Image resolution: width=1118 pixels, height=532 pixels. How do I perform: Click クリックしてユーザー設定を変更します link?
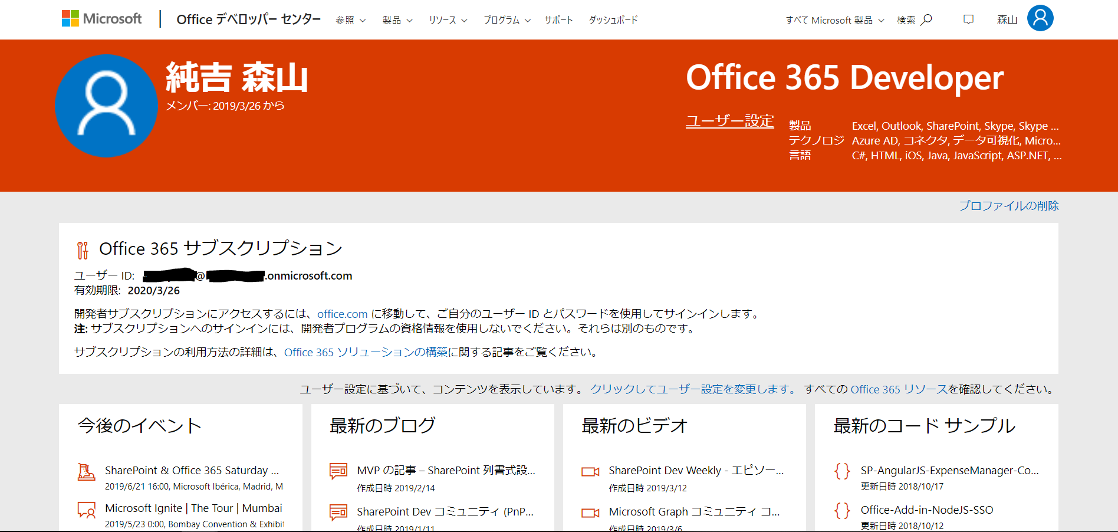click(x=693, y=389)
